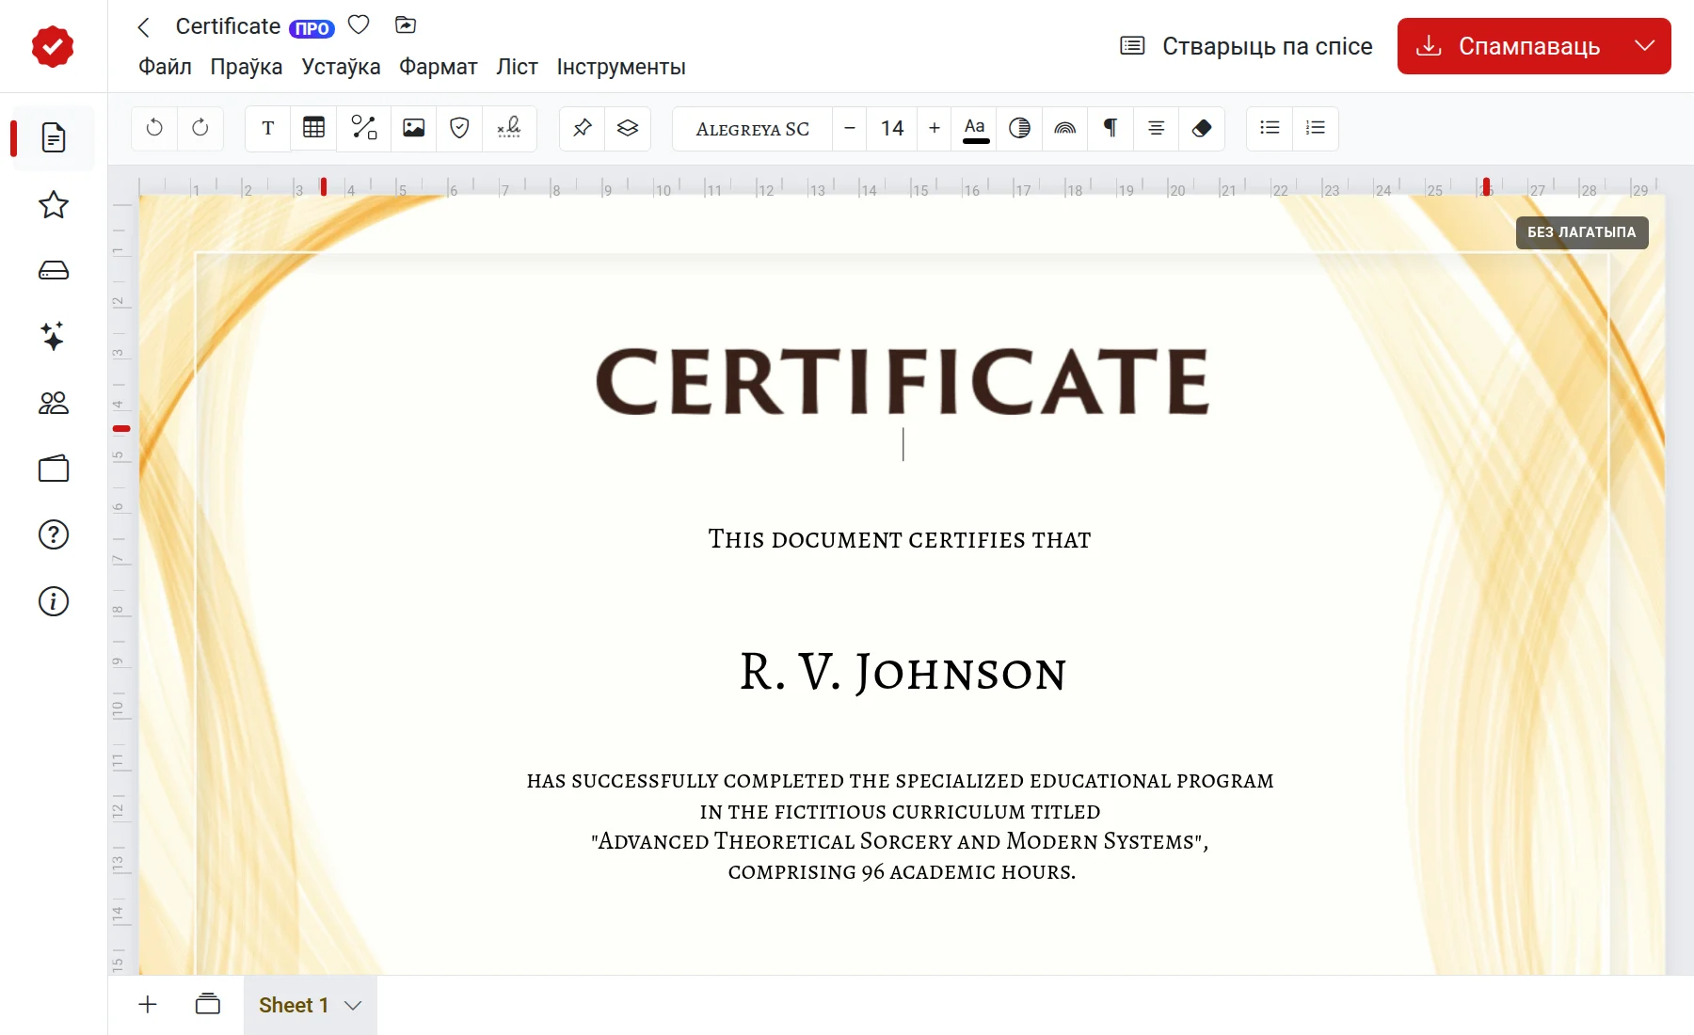This screenshot has height=1035, width=1694.
Task: Click the 'comprising 96 academic hours' line
Action: point(902,872)
